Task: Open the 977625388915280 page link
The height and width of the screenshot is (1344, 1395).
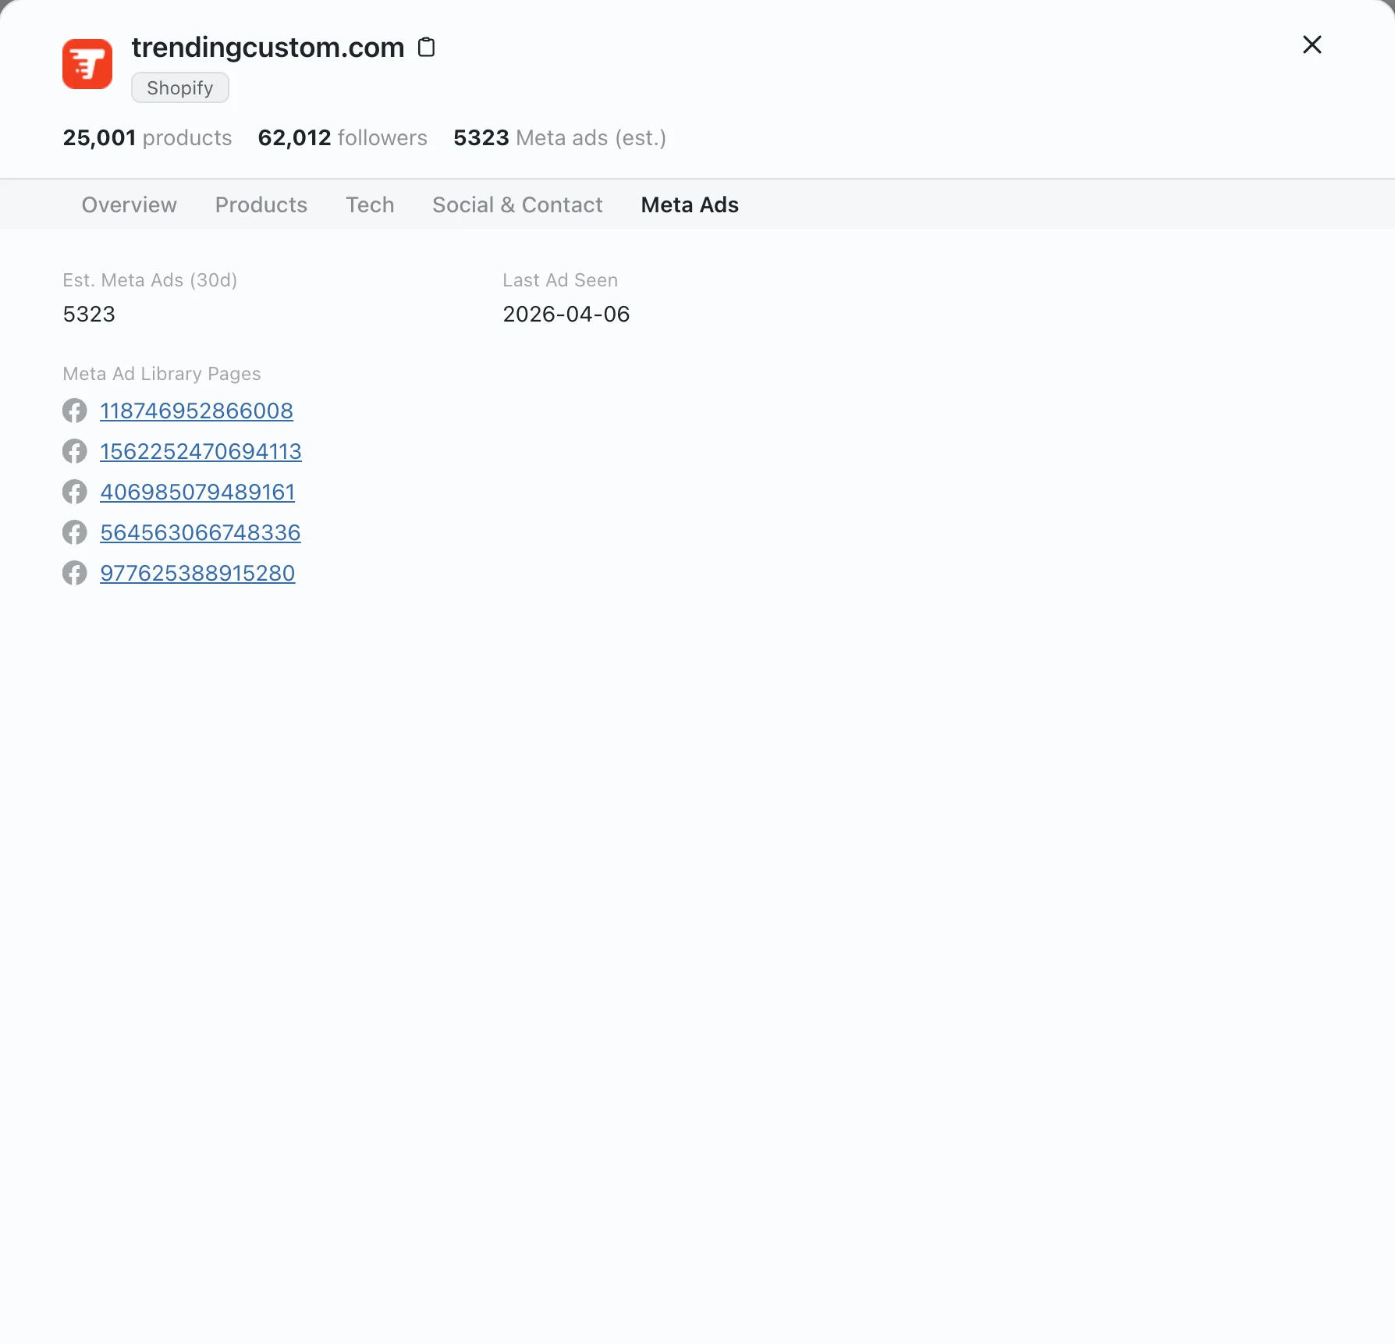Action: [x=197, y=573]
